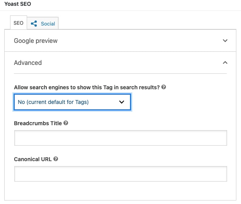This screenshot has height=204, width=241.
Task: Click the Google preview section title
Action: (x=36, y=41)
